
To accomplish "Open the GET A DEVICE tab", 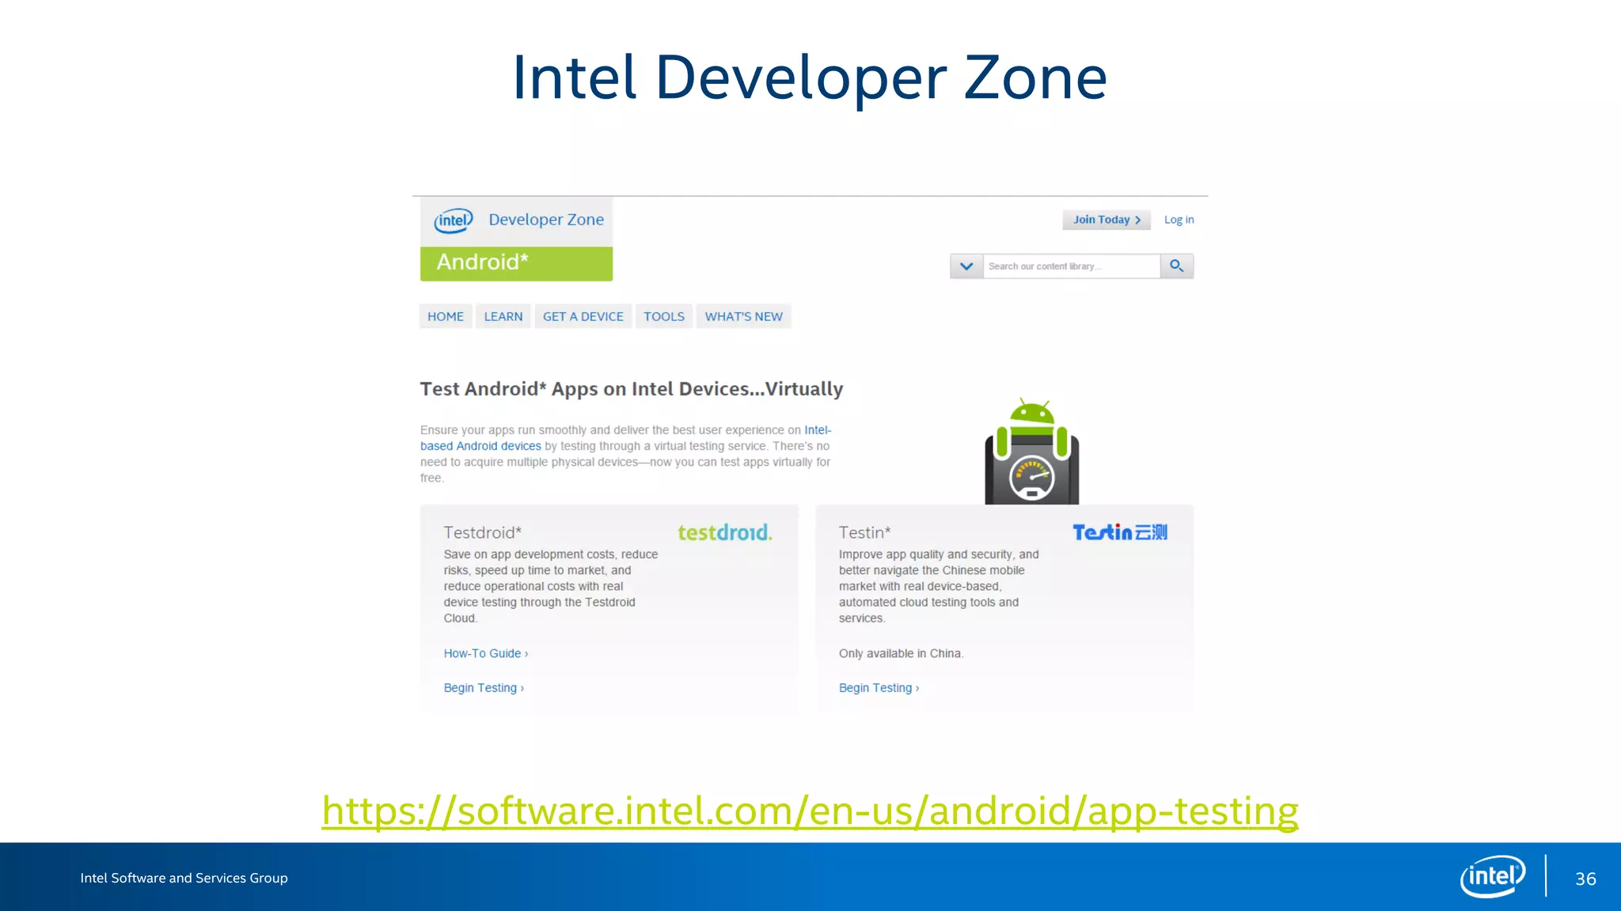I will pyautogui.click(x=583, y=316).
